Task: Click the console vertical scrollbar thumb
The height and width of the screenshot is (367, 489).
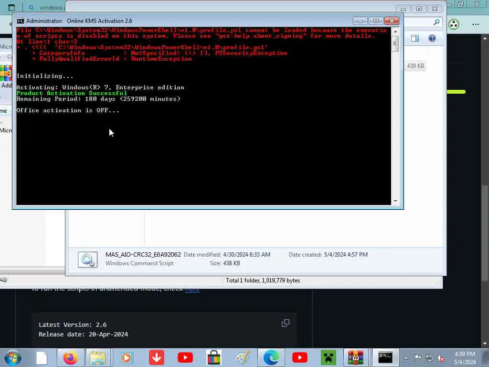Action: pyautogui.click(x=395, y=43)
